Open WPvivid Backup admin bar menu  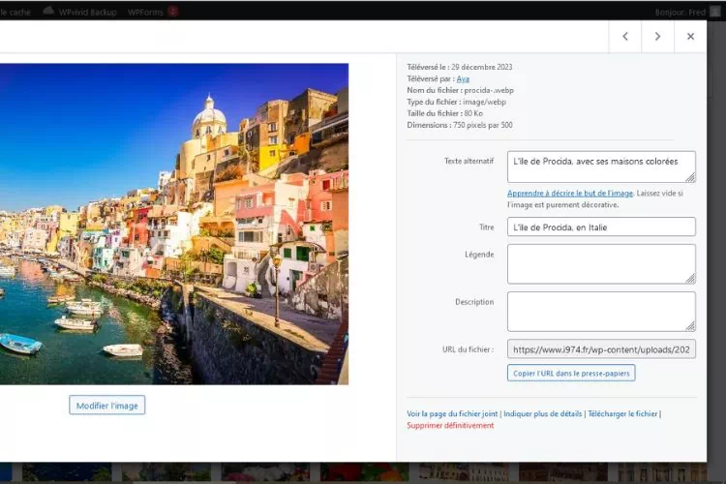pos(88,11)
